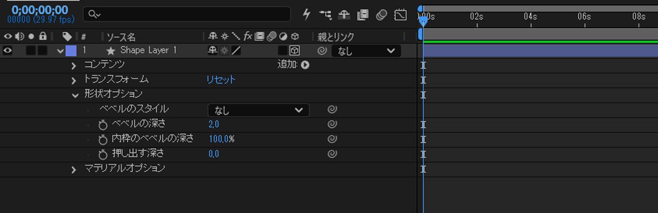658x213 pixels.
Task: Click the Shape Layer 1 duration bar in timeline
Action: [x=540, y=51]
